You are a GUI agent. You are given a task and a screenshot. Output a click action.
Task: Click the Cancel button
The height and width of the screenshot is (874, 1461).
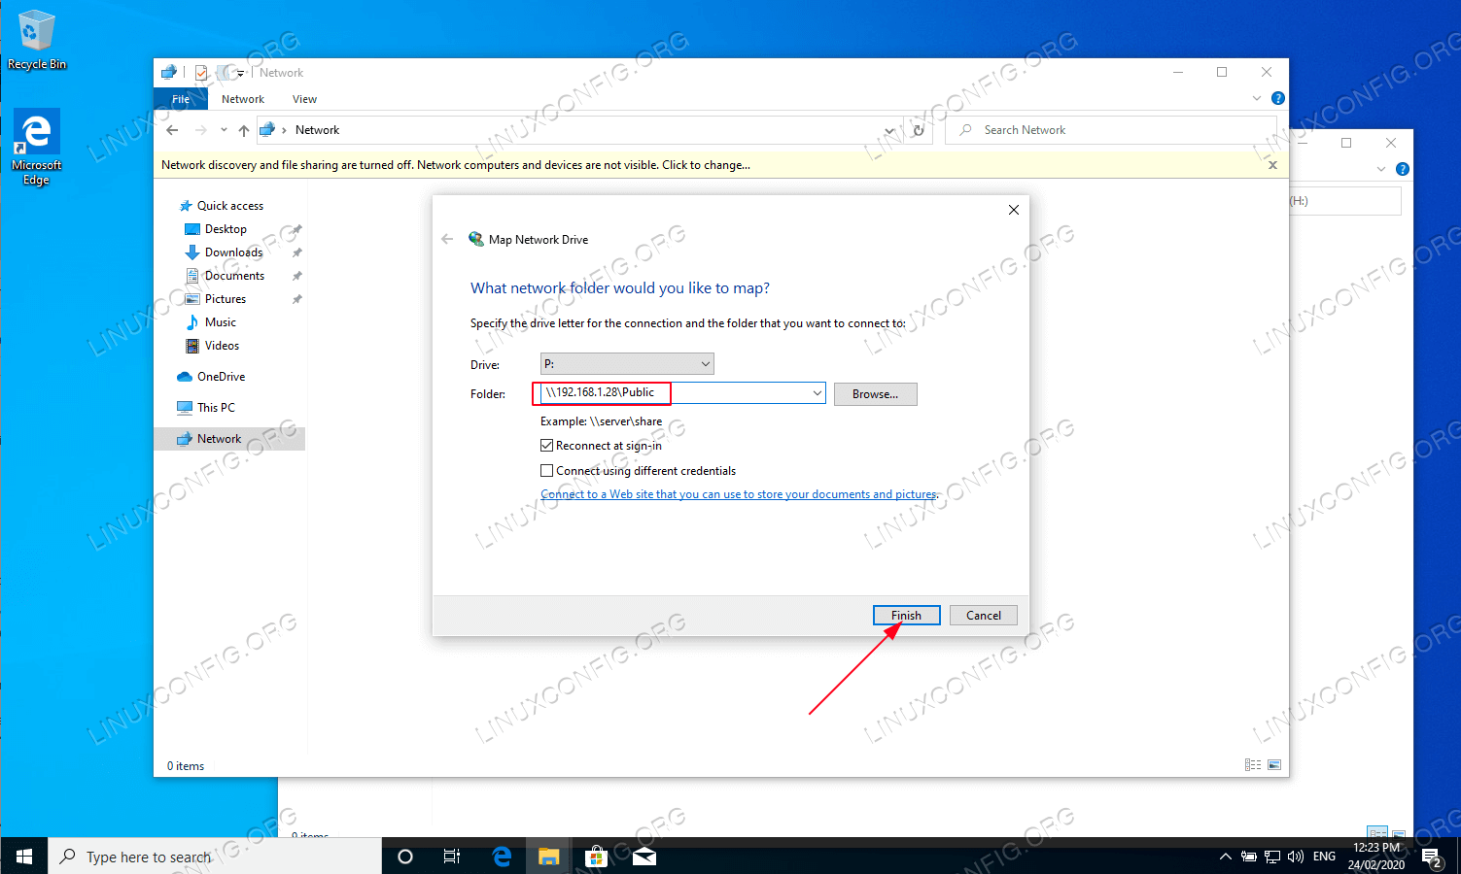[x=984, y=616]
